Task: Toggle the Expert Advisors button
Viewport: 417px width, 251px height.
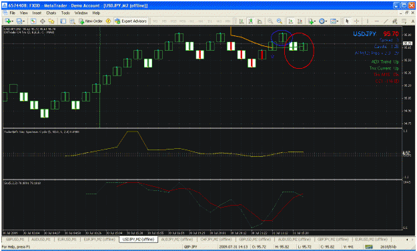Action: (131, 21)
